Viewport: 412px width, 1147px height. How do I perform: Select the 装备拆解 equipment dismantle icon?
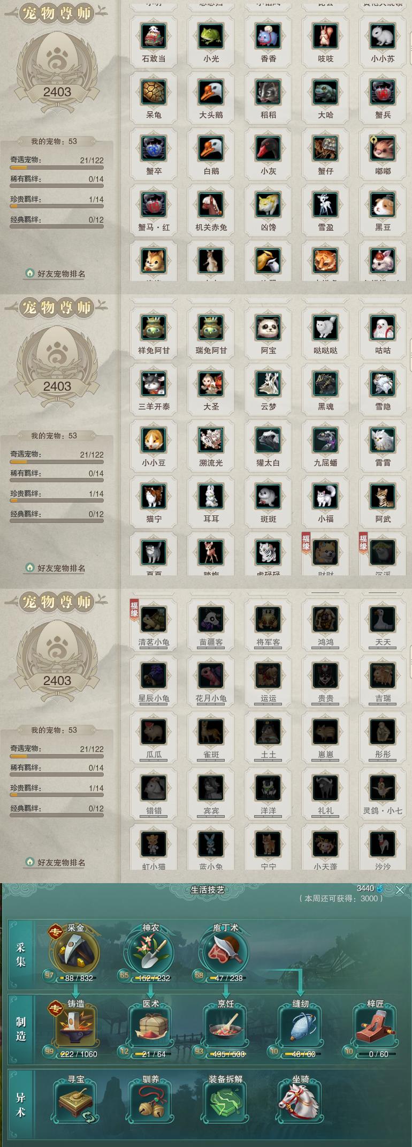(225, 1101)
